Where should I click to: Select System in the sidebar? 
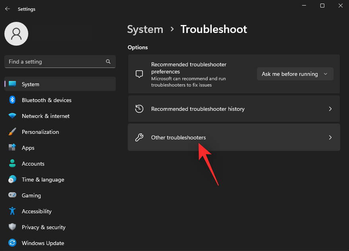[x=31, y=84]
